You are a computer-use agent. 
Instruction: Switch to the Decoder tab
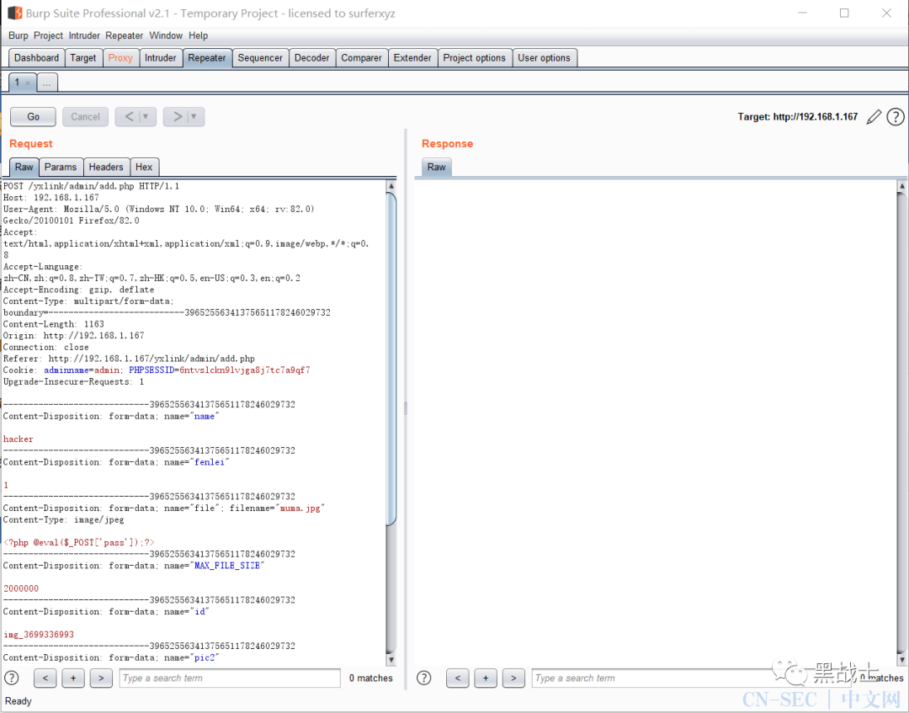click(312, 58)
